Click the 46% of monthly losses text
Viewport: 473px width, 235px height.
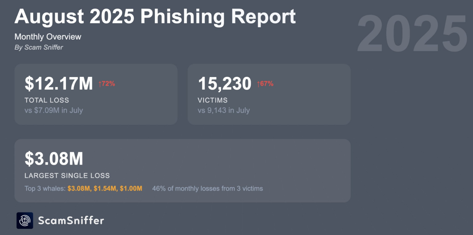[207, 189]
